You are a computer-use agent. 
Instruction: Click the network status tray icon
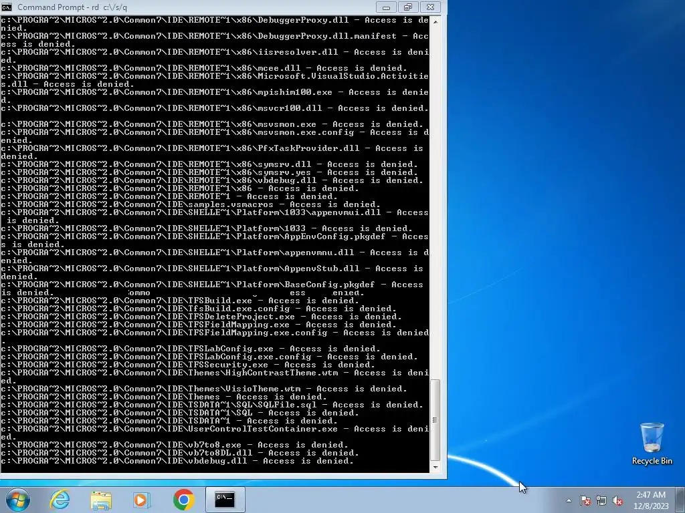(601, 500)
